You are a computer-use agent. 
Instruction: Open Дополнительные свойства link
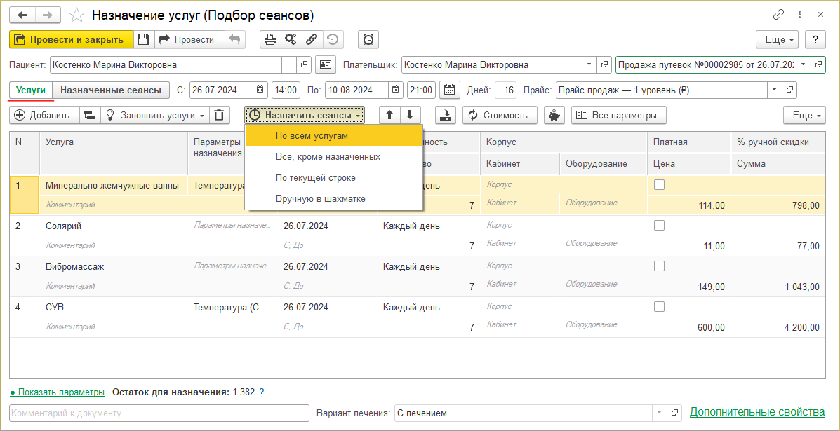(757, 412)
